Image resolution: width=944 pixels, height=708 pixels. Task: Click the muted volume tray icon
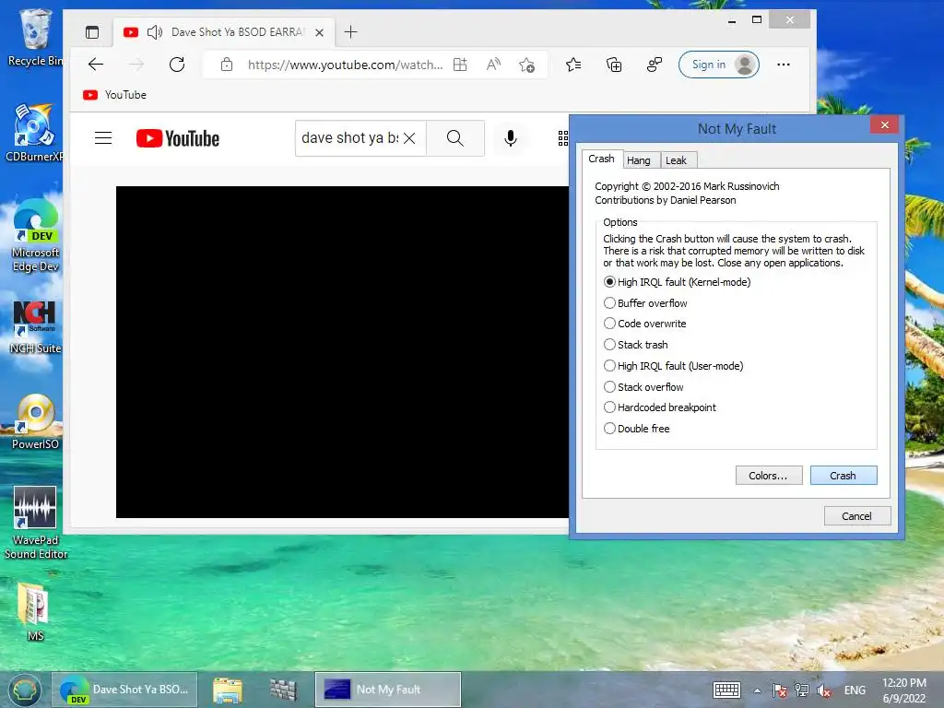(824, 690)
